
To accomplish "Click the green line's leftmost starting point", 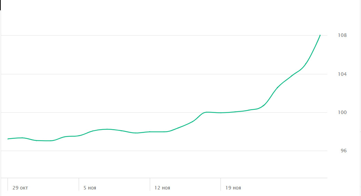I will (x=8, y=139).
